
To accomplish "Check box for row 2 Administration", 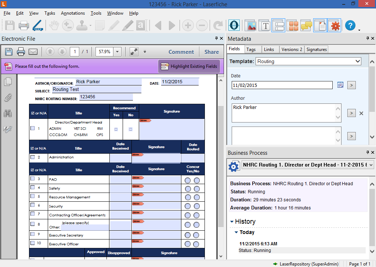I will 33,157.
